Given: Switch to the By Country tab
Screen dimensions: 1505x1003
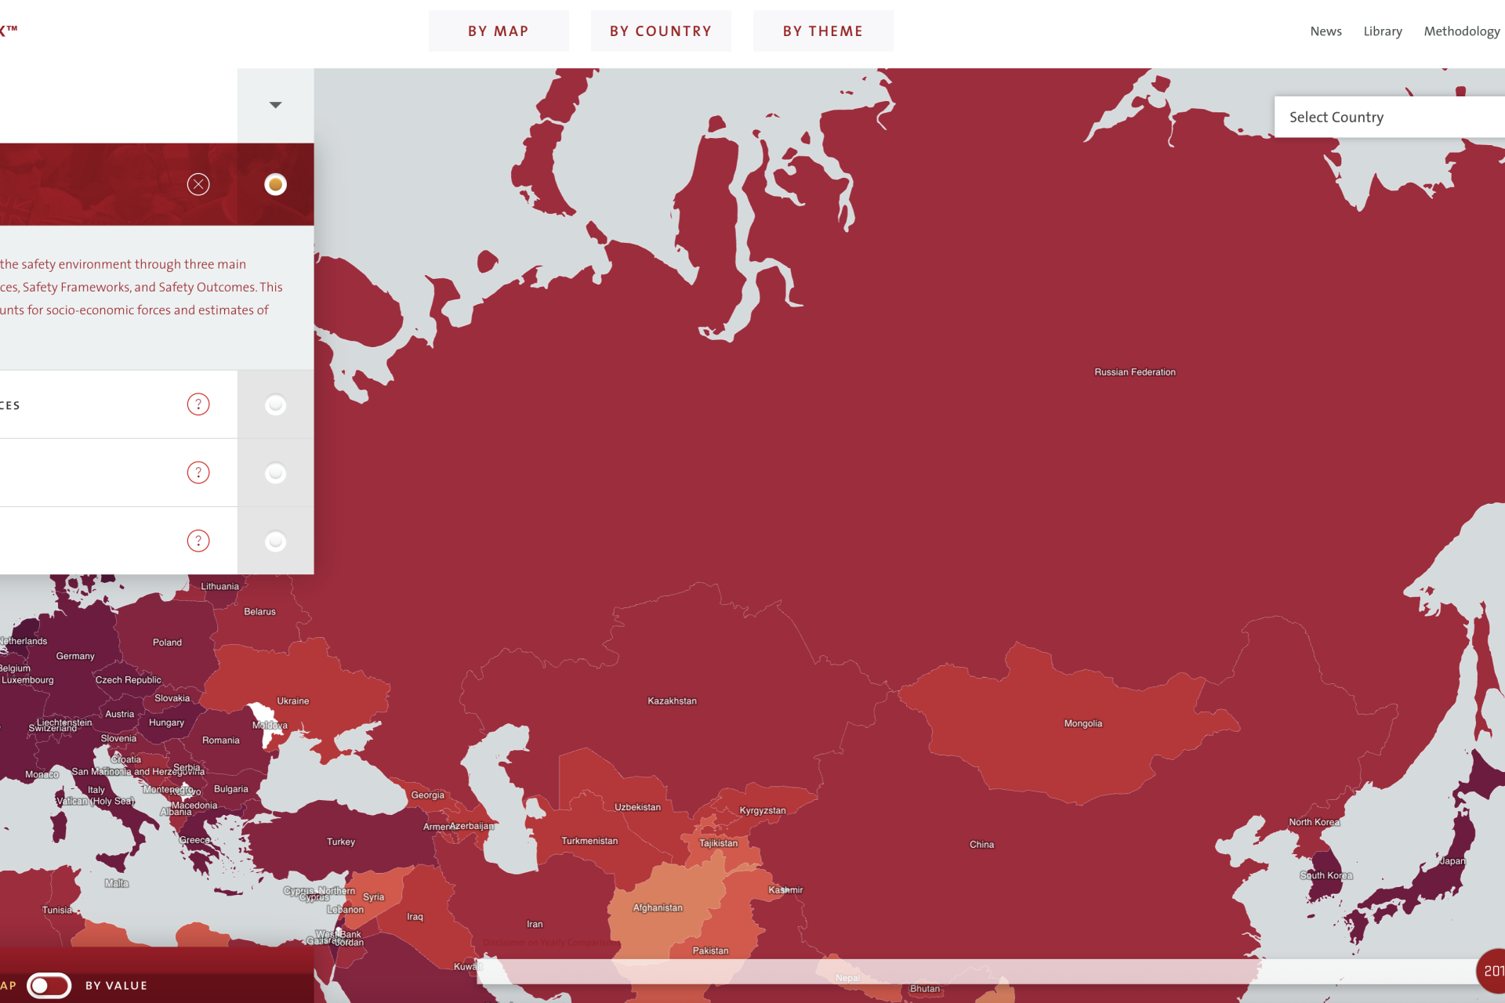Looking at the screenshot, I should (x=661, y=31).
